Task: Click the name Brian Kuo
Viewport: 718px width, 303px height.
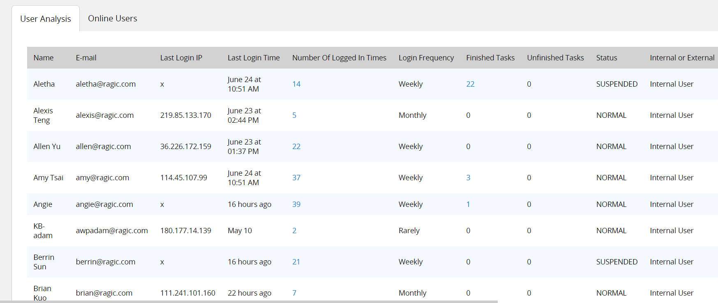Action: click(42, 293)
